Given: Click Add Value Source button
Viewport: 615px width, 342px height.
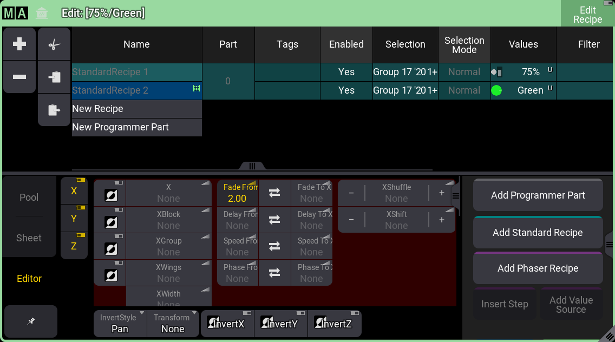Looking at the screenshot, I should (x=571, y=304).
